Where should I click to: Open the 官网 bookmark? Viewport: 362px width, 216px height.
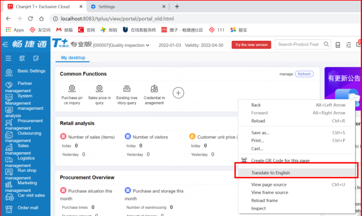tap(86, 30)
